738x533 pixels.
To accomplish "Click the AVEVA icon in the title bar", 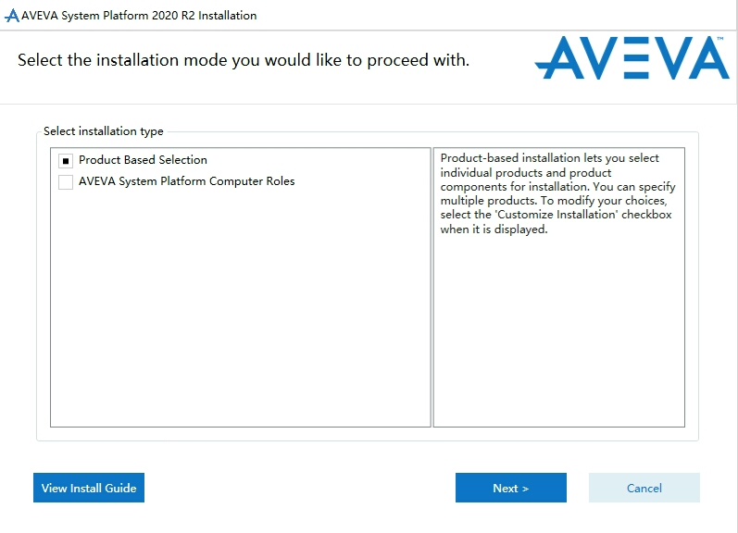I will tap(12, 16).
